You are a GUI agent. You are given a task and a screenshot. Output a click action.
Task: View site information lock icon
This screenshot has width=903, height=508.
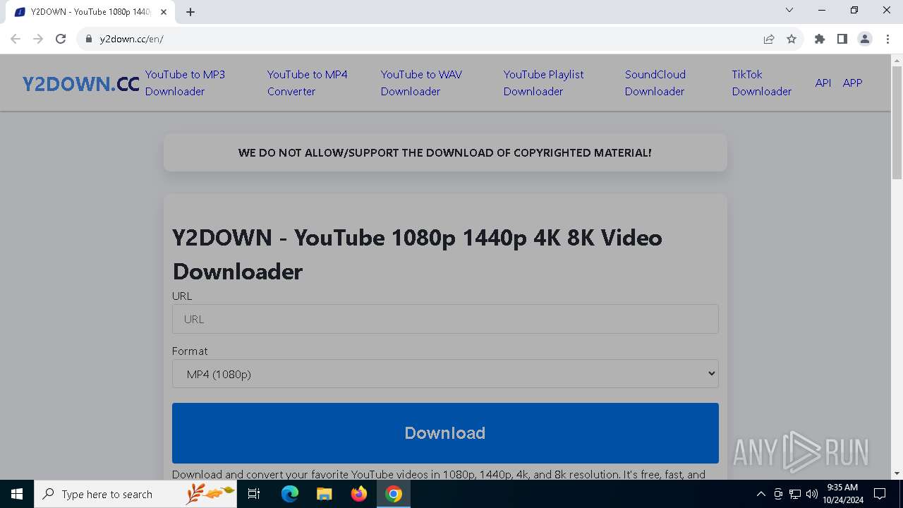point(89,39)
